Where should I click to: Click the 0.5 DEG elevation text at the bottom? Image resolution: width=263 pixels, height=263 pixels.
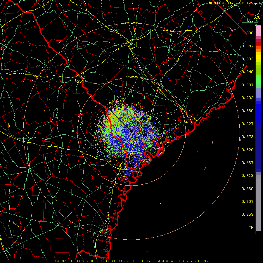point(141,261)
